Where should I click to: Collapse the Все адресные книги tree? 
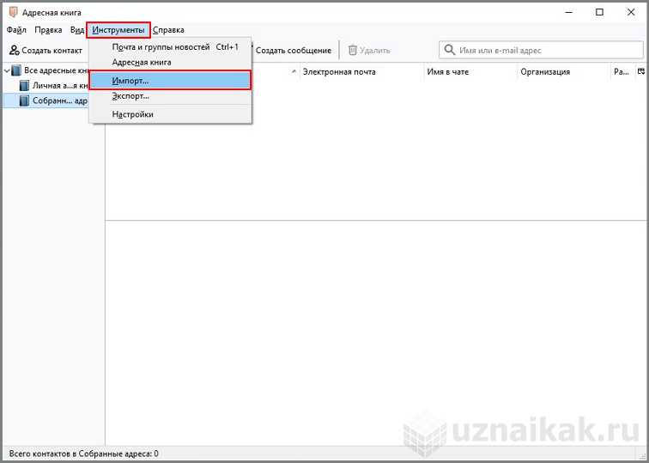[7, 70]
